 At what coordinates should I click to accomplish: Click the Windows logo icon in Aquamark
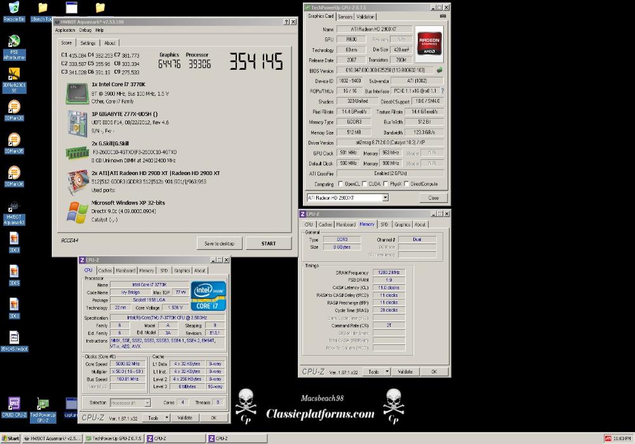click(x=77, y=212)
